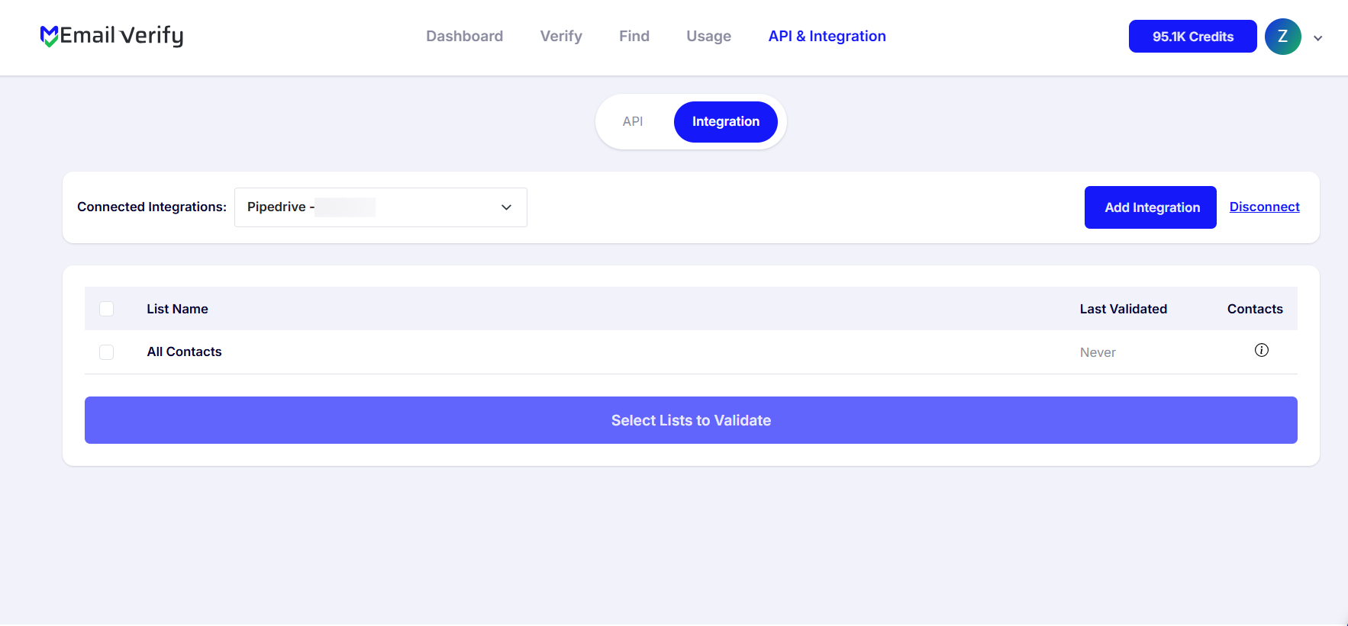This screenshot has height=626, width=1348.
Task: Click the All Contacts list name
Action: [184, 352]
